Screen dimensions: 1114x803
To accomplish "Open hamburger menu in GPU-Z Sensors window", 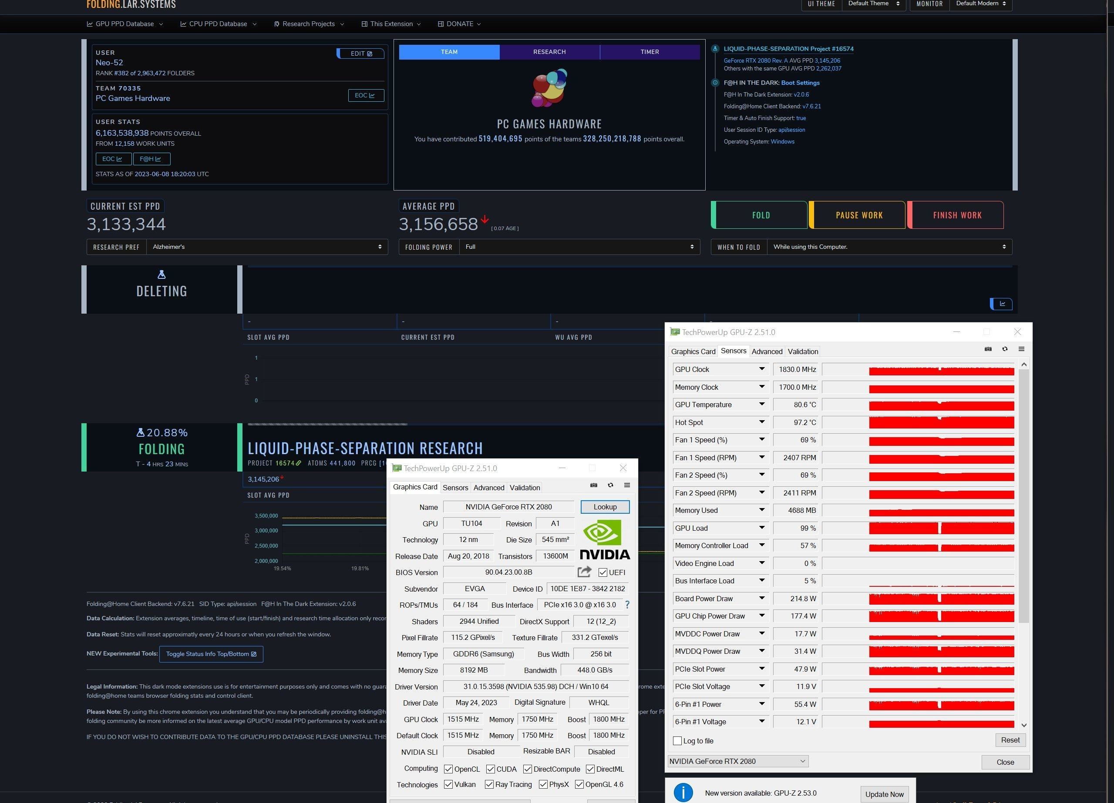I will (1021, 349).
